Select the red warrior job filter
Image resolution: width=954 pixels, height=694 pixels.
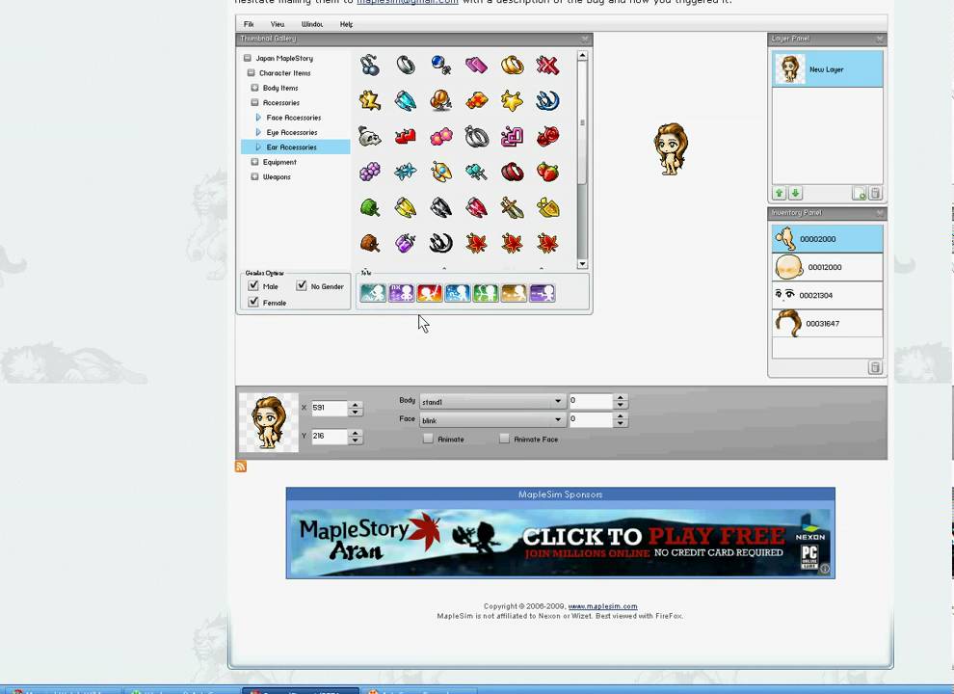[430, 293]
